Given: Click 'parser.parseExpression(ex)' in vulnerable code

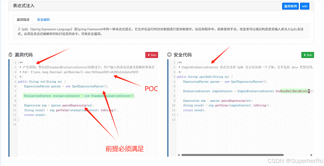Looking at the screenshot, I should [x=72, y=105].
